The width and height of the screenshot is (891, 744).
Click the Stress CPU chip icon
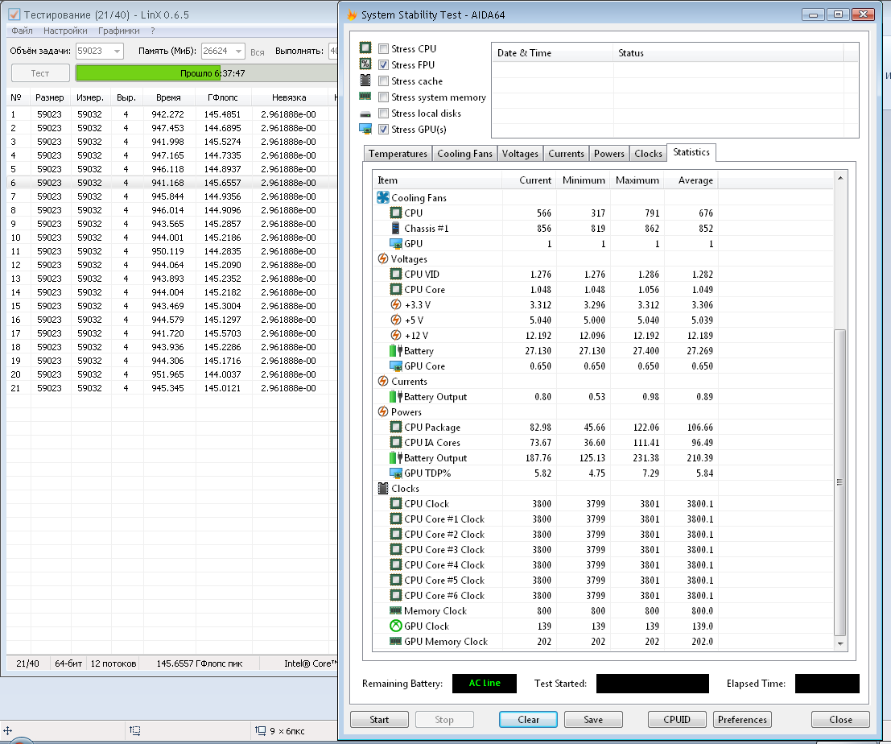pyautogui.click(x=365, y=48)
